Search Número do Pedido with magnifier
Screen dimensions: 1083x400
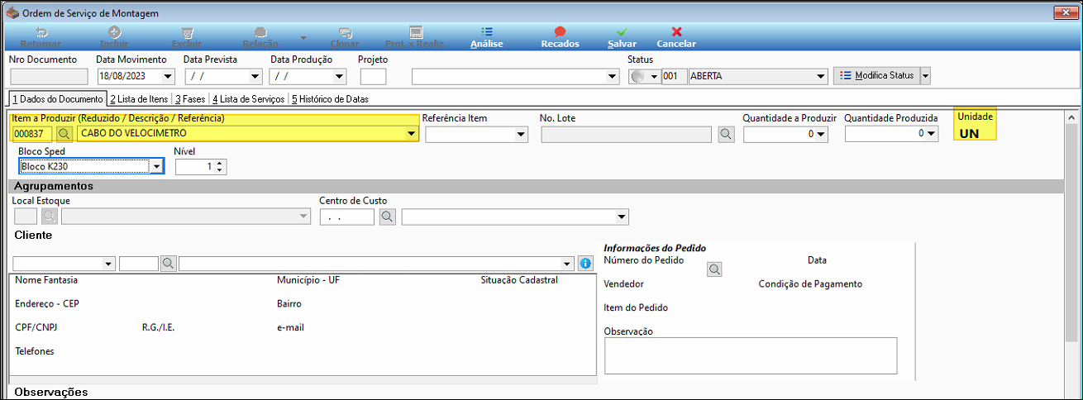[x=714, y=269]
